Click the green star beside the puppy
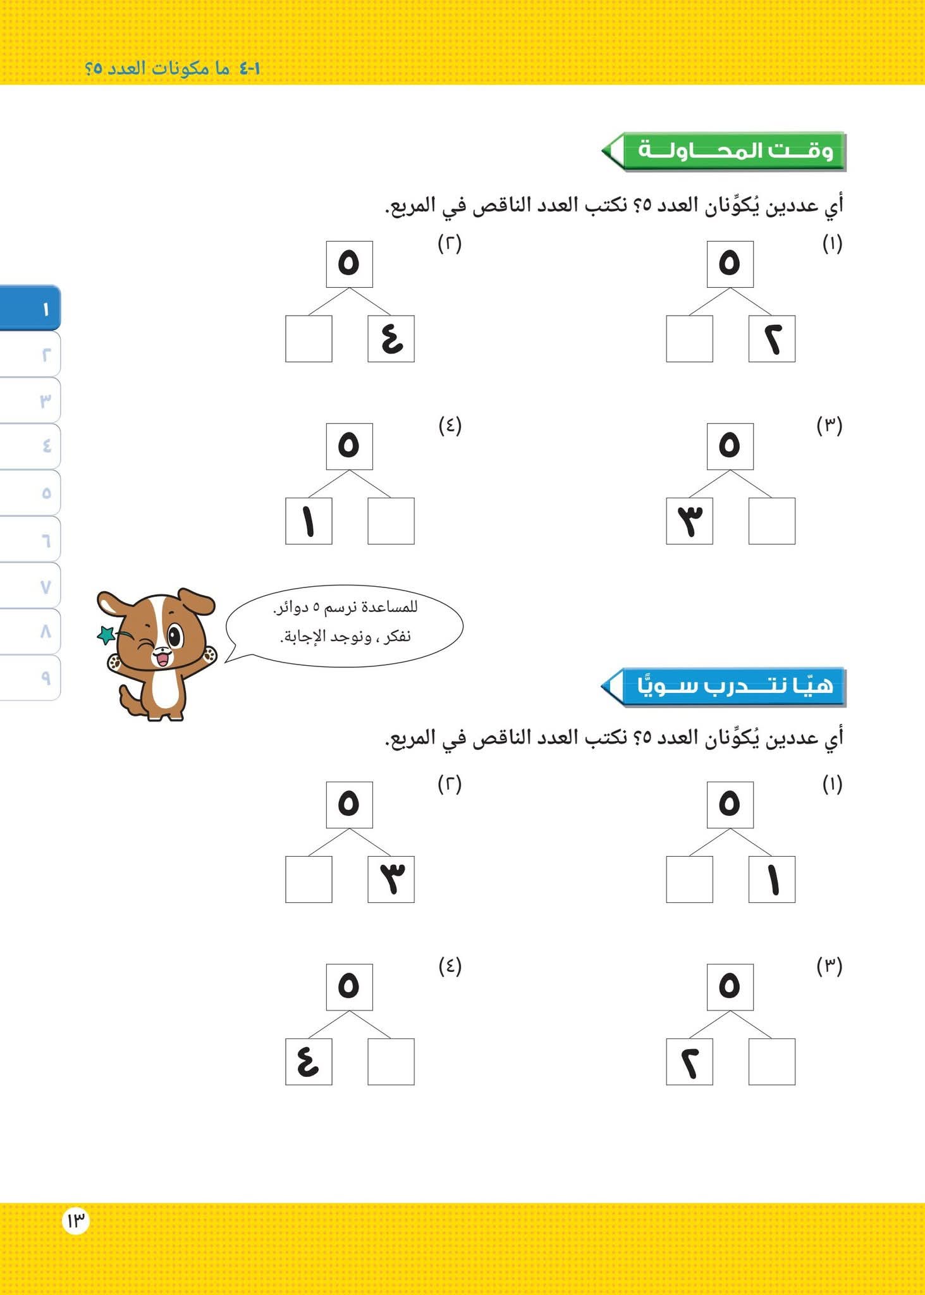 pos(106,634)
